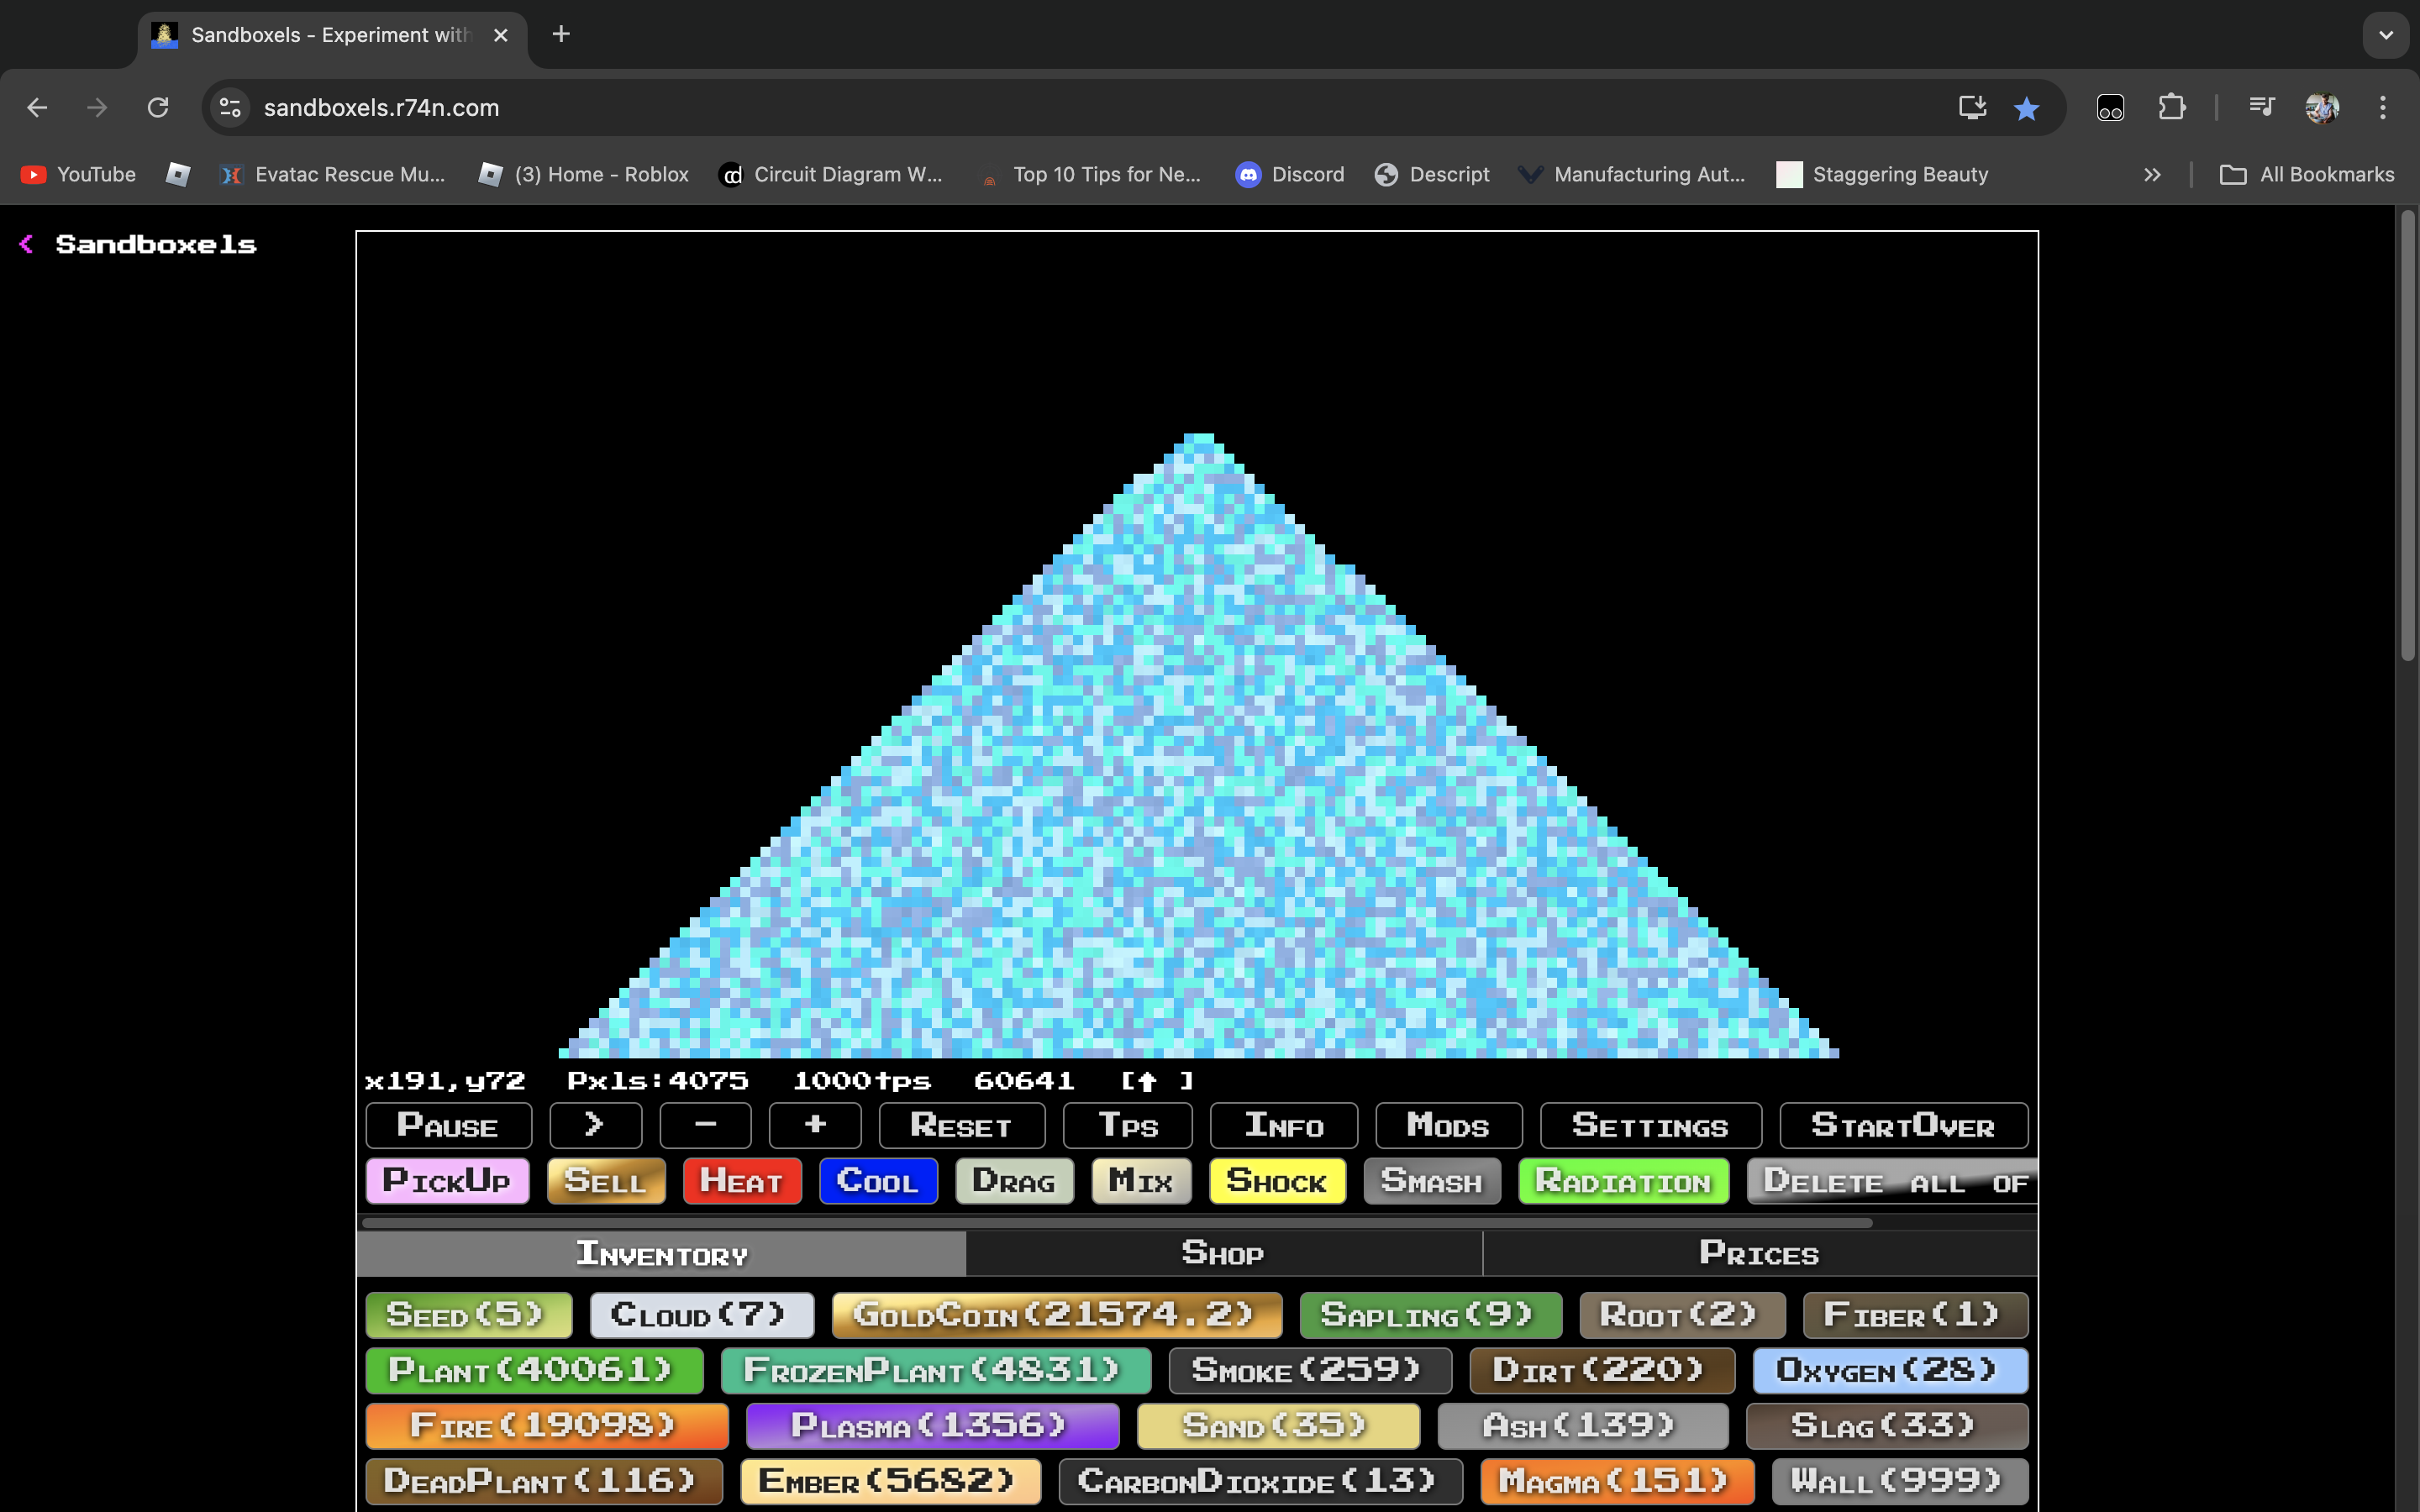Screen dimensions: 2420x1512
Task: Click the reload page icon
Action: point(158,108)
